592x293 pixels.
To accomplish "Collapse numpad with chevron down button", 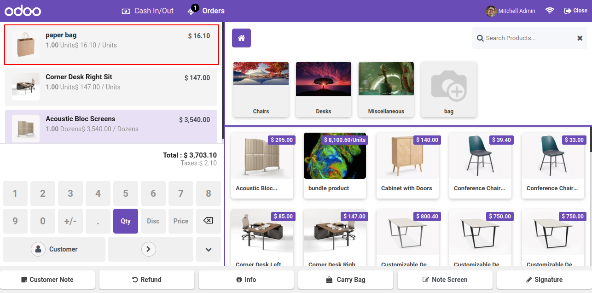I will click(x=209, y=249).
